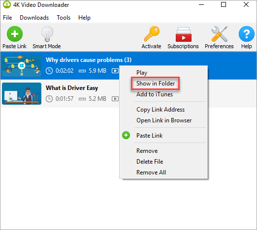Screen dimensions: 257x230
Task: Click the 4K Video Downloader app logo
Action: tap(7, 4)
